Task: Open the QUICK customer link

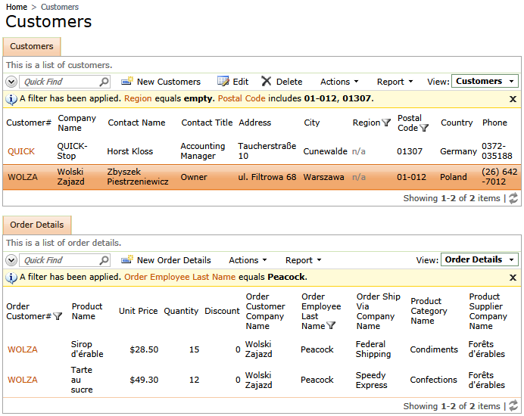Action: (x=21, y=151)
